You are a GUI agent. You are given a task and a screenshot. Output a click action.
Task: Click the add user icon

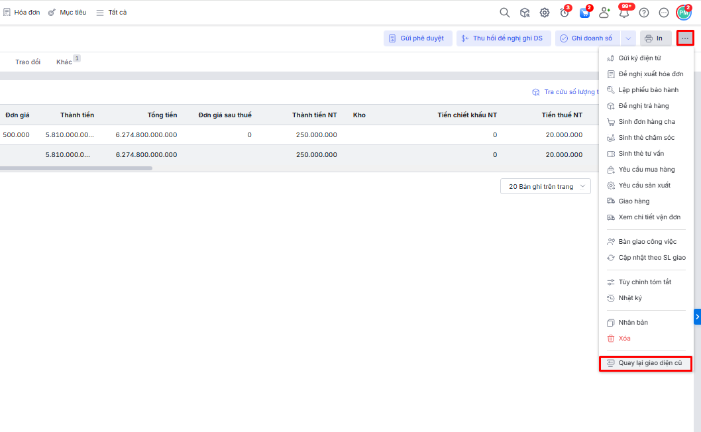(604, 13)
